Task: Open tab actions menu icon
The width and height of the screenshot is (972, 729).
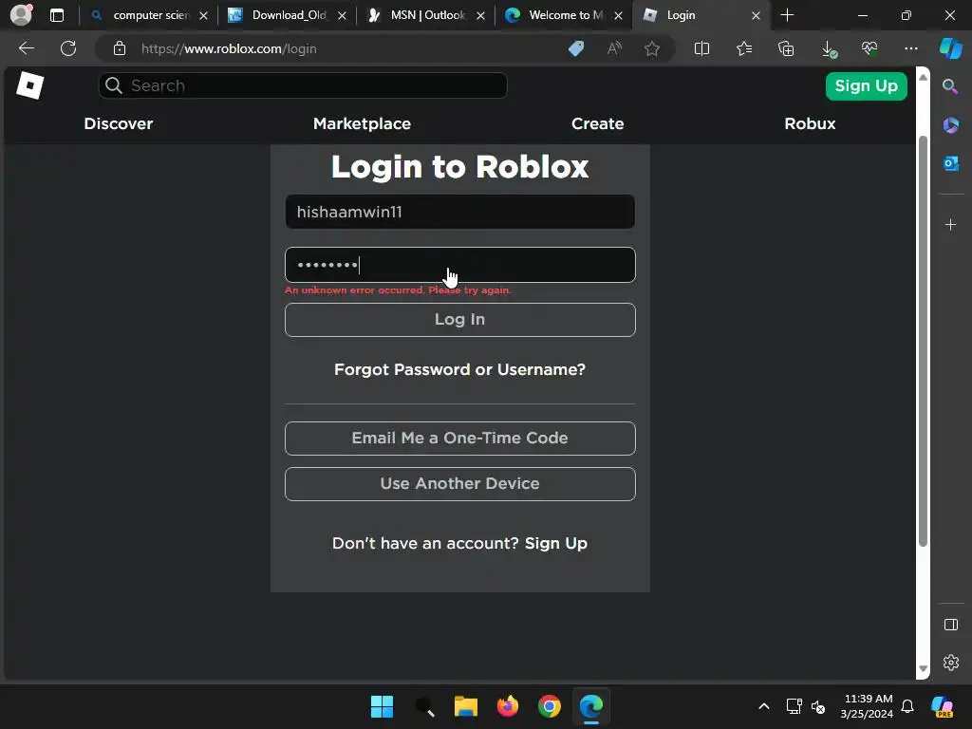Action: coord(57,15)
